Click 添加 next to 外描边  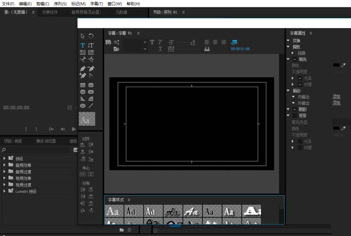tap(336, 103)
